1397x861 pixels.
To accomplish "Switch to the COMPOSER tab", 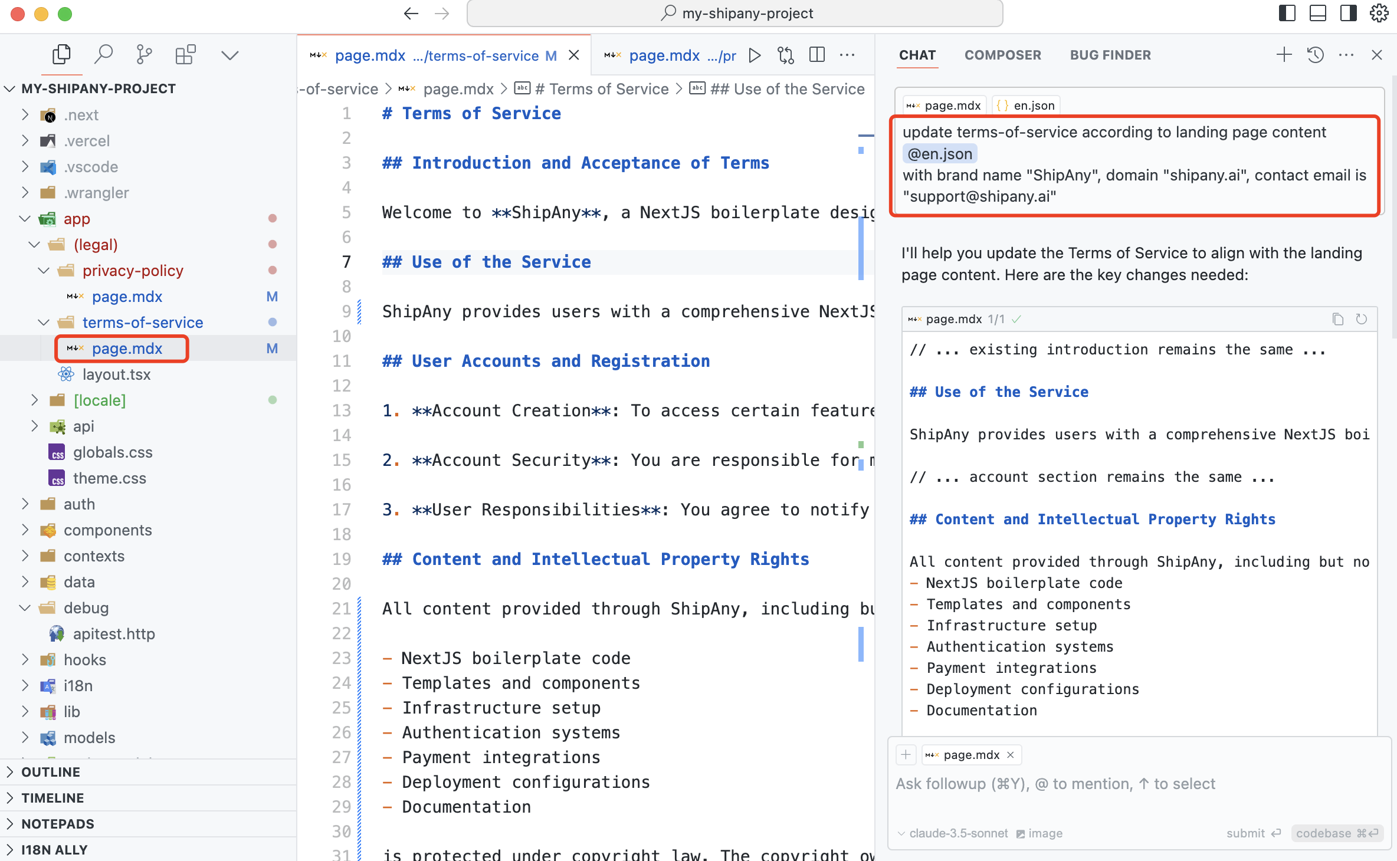I will tap(1002, 55).
